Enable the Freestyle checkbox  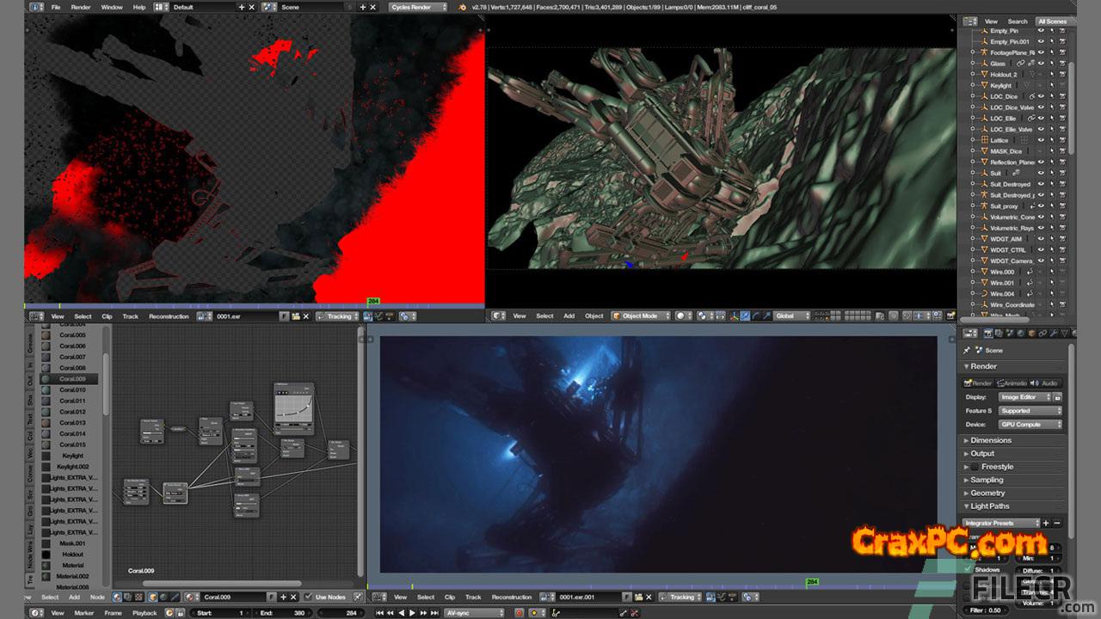coord(975,467)
